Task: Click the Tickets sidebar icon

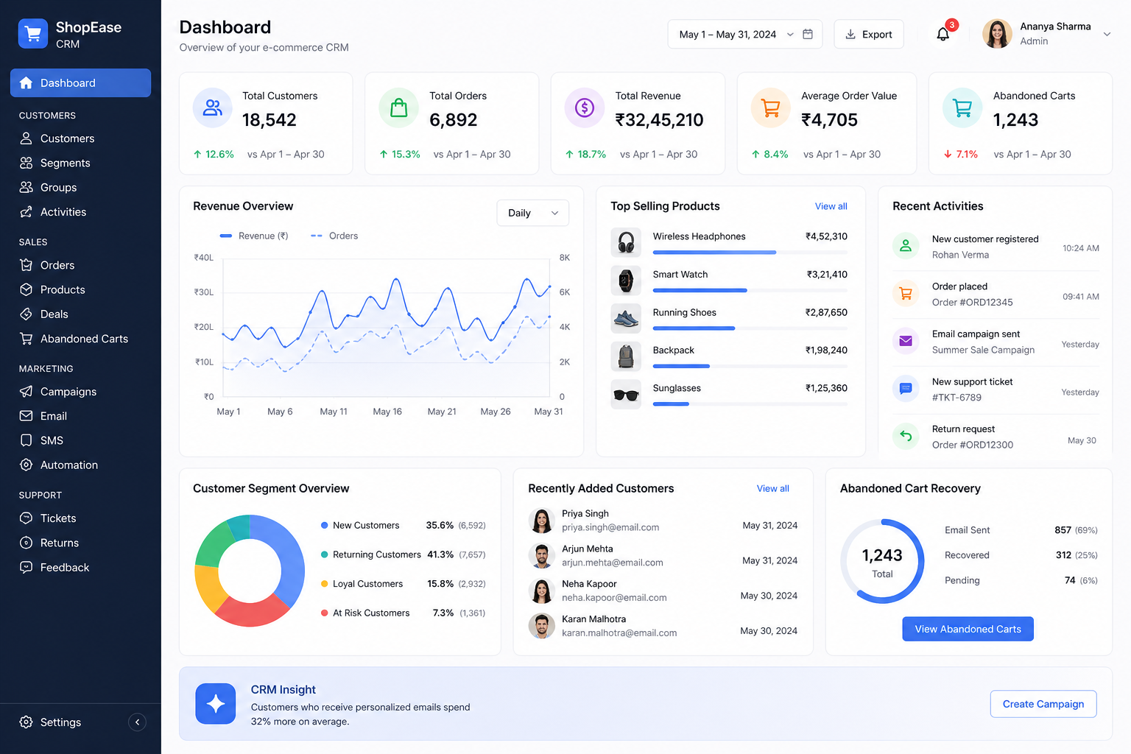Action: [27, 518]
